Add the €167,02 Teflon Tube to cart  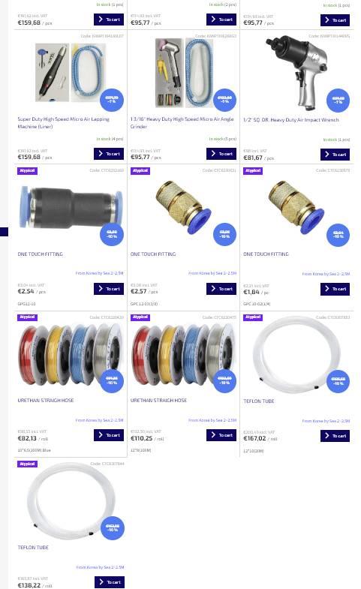pos(335,436)
